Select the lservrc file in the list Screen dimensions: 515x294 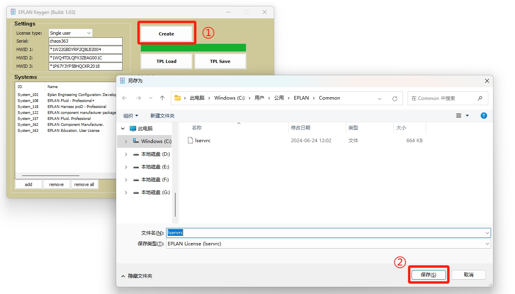(202, 141)
